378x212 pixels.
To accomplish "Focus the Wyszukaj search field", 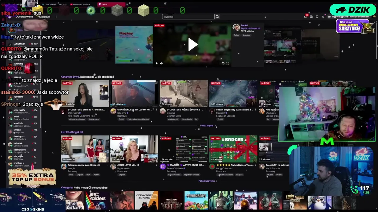I will [188, 17].
